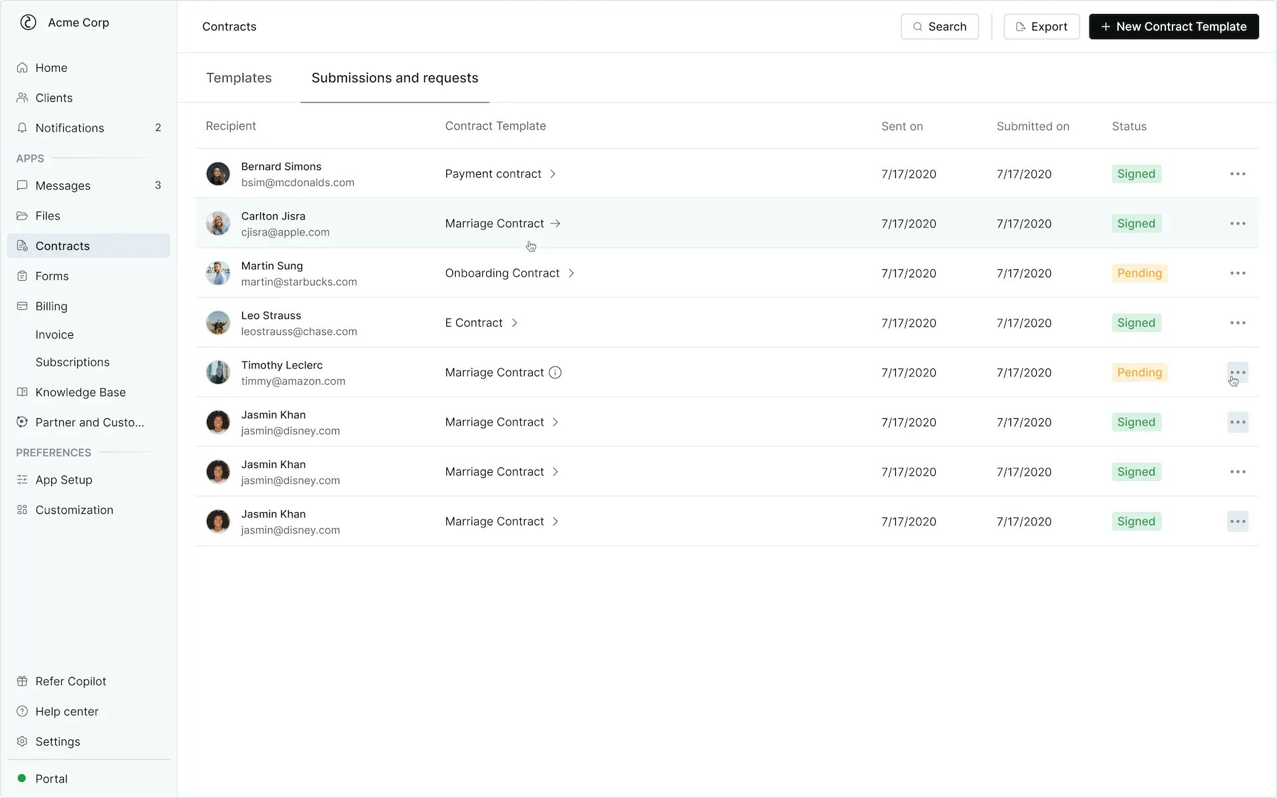This screenshot has height=798, width=1277.
Task: Open more options for Martin Sung row
Action: [1237, 273]
